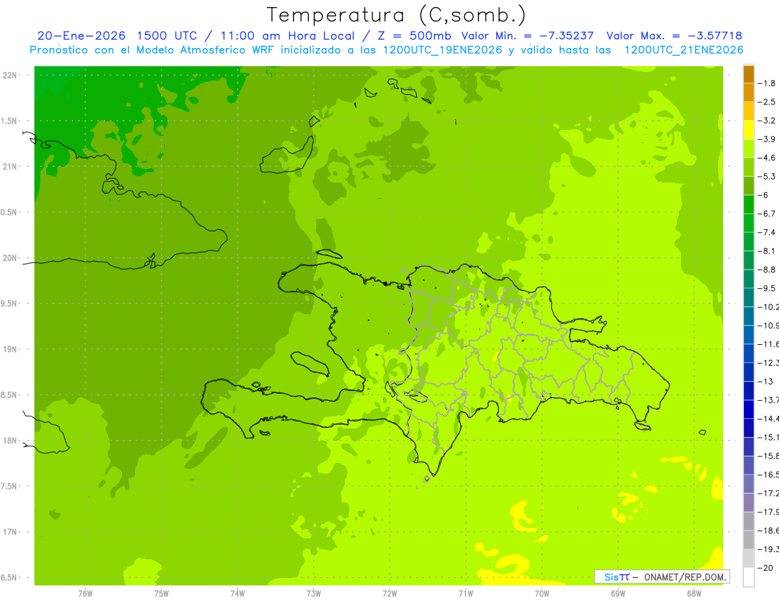Click the "1200UTC_21ENE2026" valid-until time
This screenshot has width=779, height=602.
684,50
